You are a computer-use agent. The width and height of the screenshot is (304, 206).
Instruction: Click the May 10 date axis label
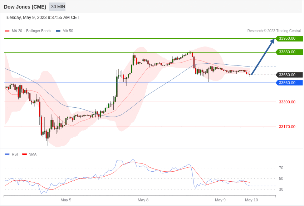[x=251, y=200]
